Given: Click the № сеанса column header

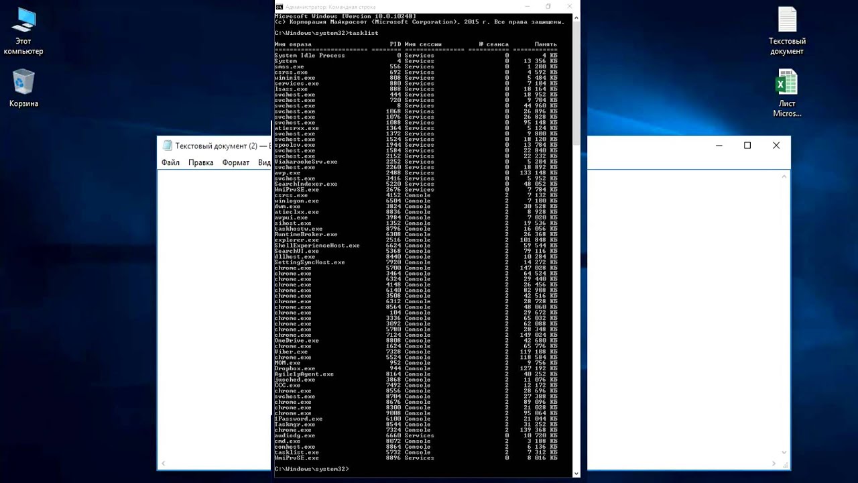Looking at the screenshot, I should [x=494, y=44].
